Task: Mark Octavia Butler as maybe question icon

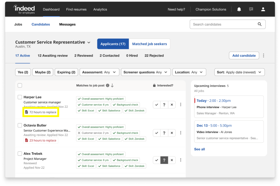Action: click(164, 133)
